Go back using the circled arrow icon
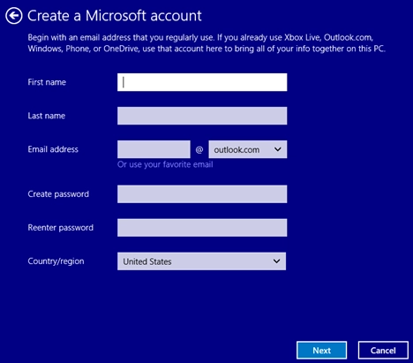The width and height of the screenshot is (413, 363). (x=13, y=16)
